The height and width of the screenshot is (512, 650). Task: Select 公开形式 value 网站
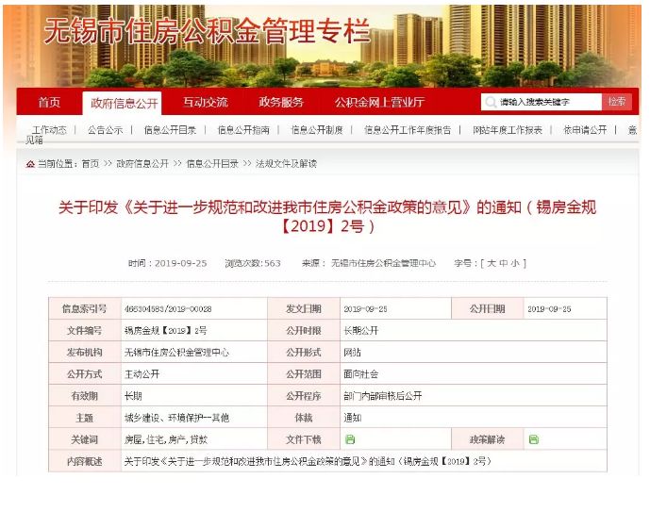[353, 353]
